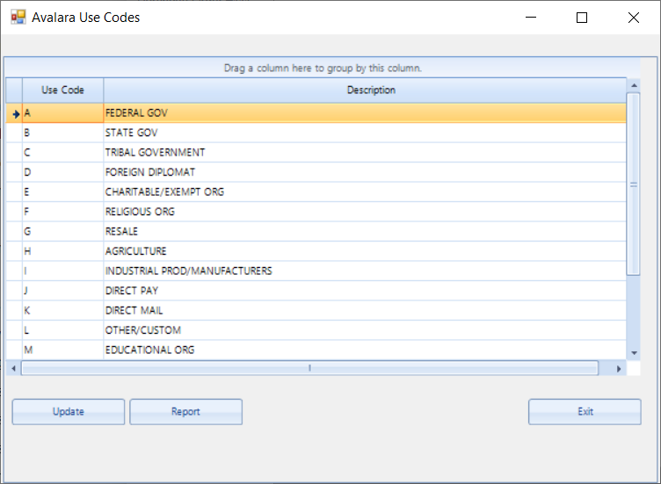Viewport: 661px width, 484px height.
Task: Maximize the Avalara Use Codes window
Action: coord(582,18)
